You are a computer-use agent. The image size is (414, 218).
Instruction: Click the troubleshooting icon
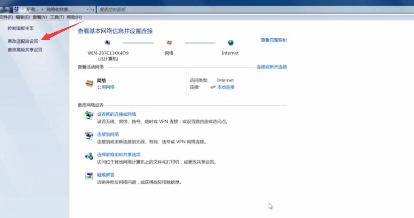point(89,176)
